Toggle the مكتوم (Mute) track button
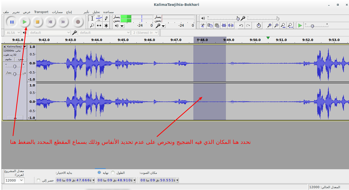 pos(8,59)
